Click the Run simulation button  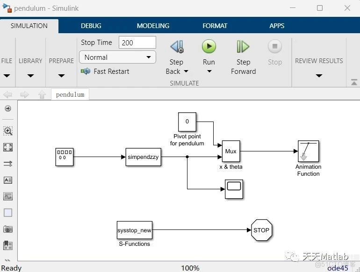209,46
